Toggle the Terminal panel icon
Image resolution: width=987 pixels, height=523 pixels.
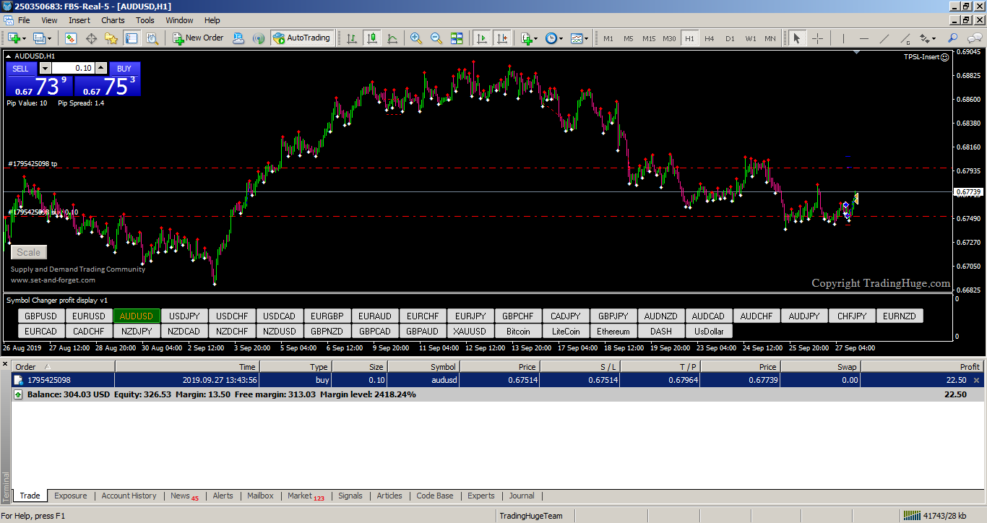pyautogui.click(x=132, y=38)
